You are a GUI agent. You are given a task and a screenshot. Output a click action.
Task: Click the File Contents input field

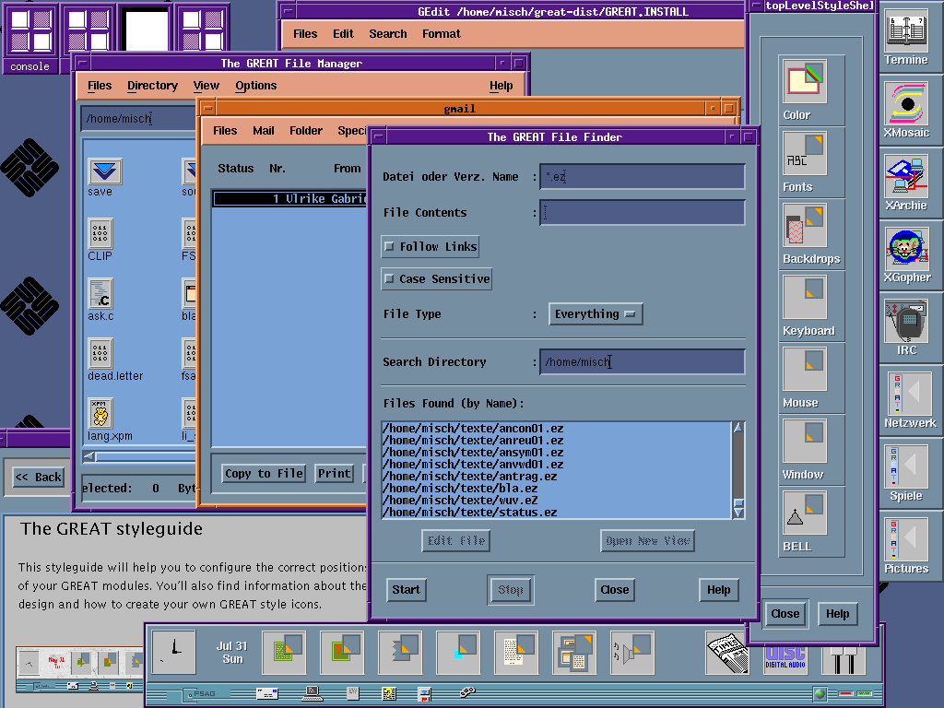click(643, 213)
